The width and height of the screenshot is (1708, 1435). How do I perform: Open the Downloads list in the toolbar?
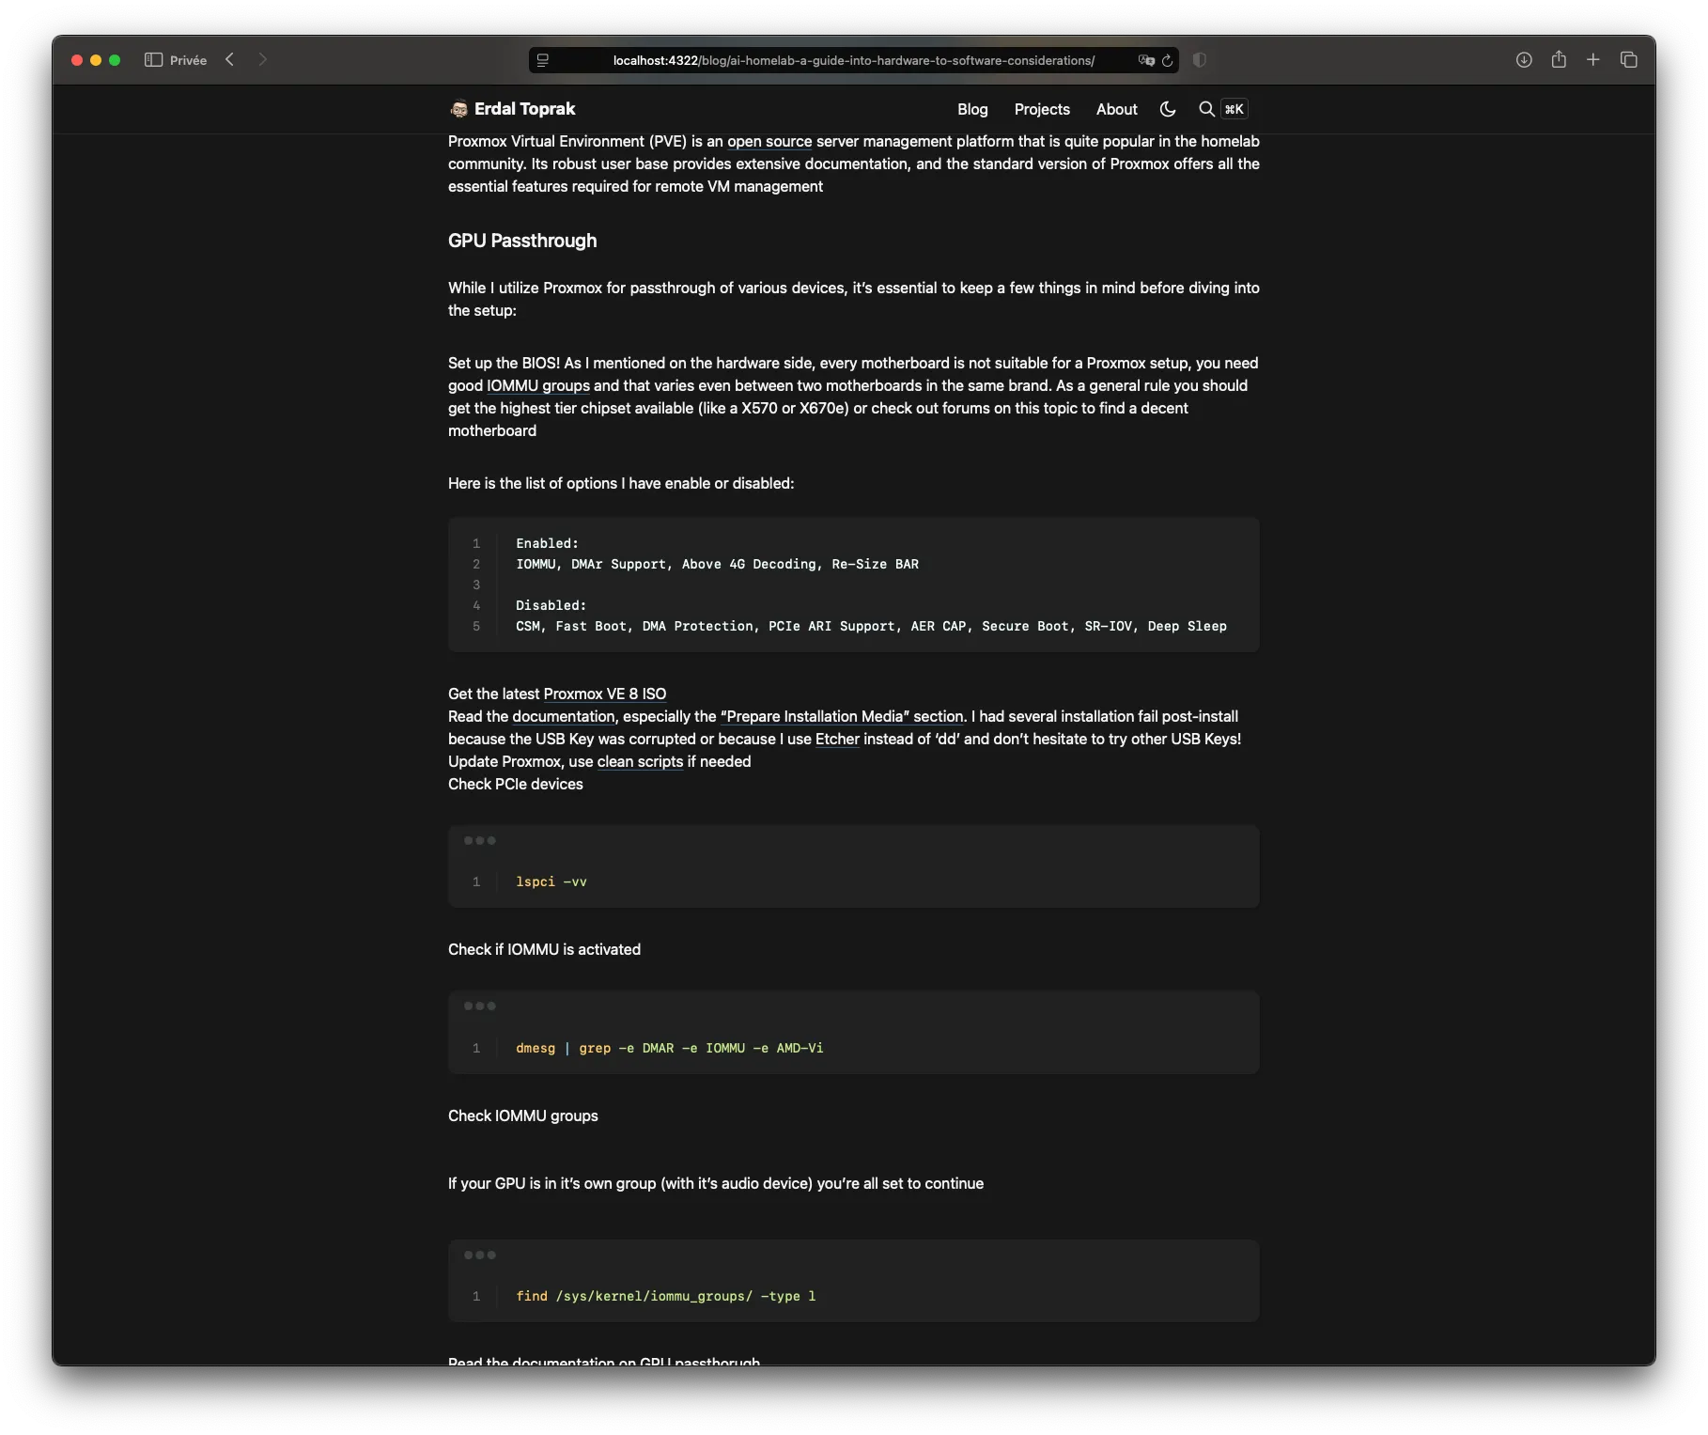pyautogui.click(x=1524, y=59)
